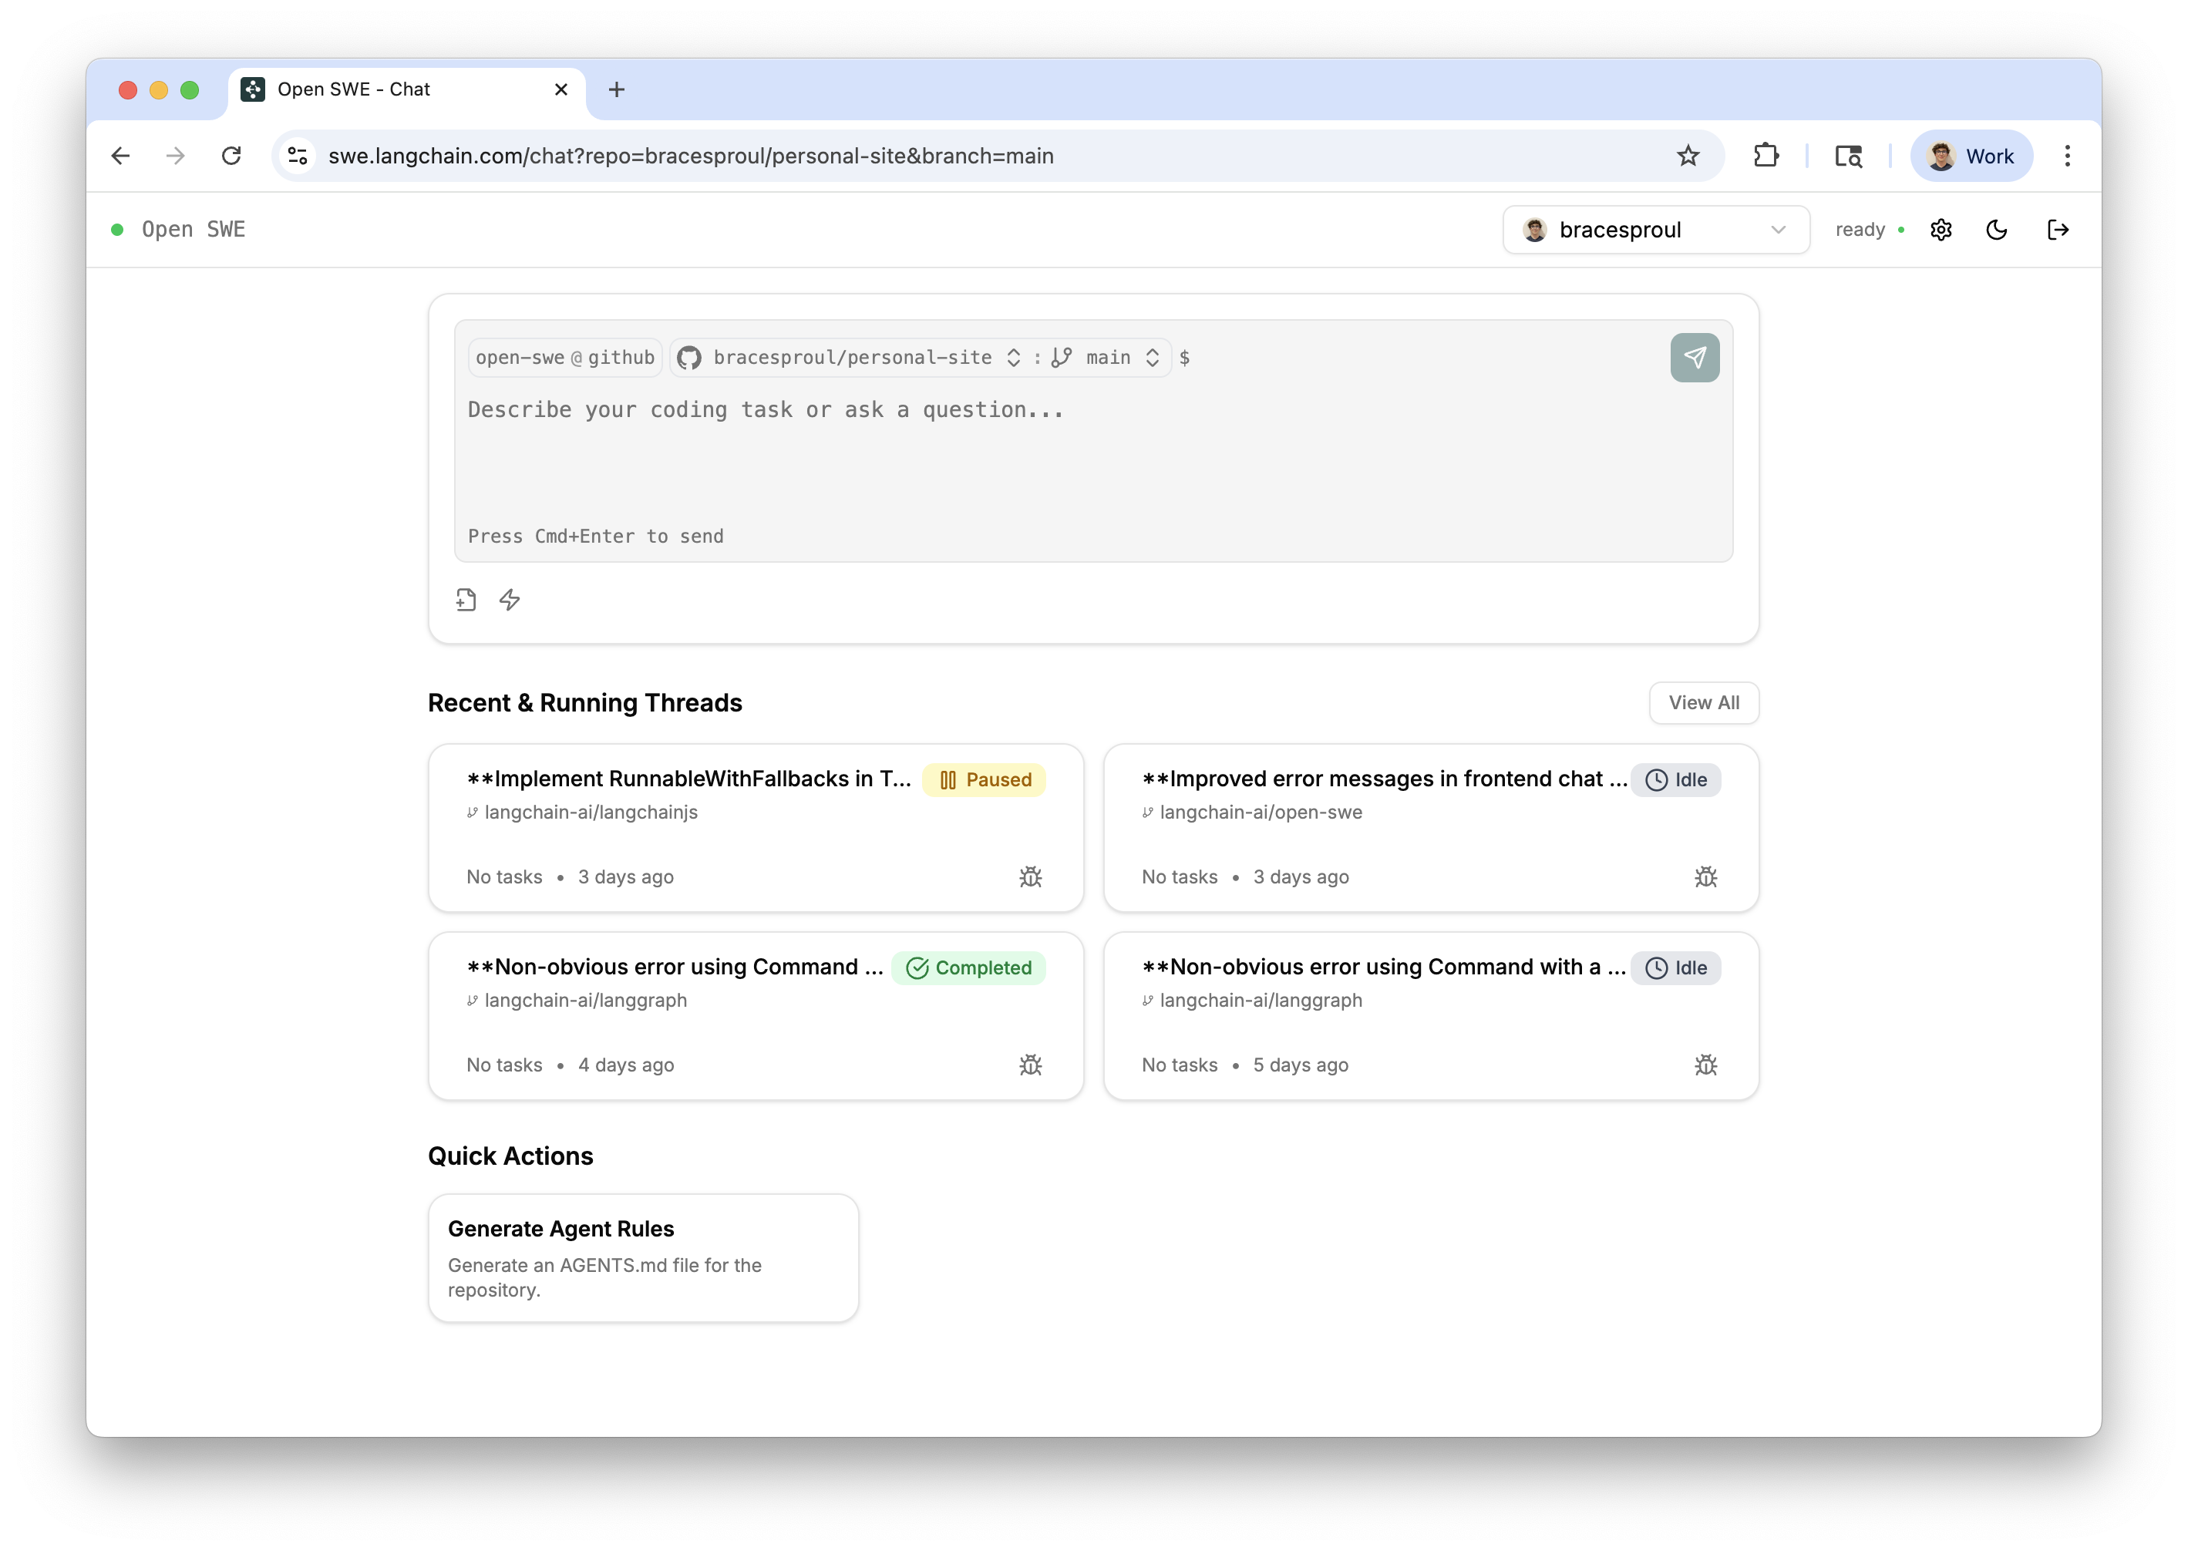Open Generate Agent Rules quick action
2188x1551 pixels.
point(643,1258)
